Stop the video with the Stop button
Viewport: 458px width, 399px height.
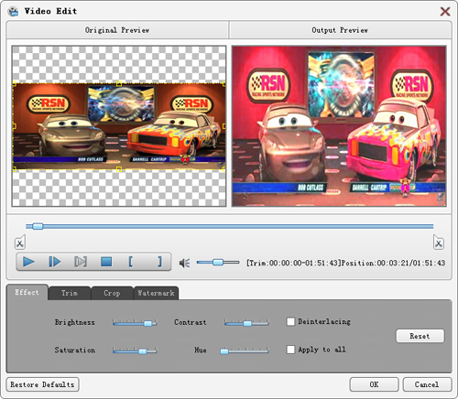[x=106, y=262]
